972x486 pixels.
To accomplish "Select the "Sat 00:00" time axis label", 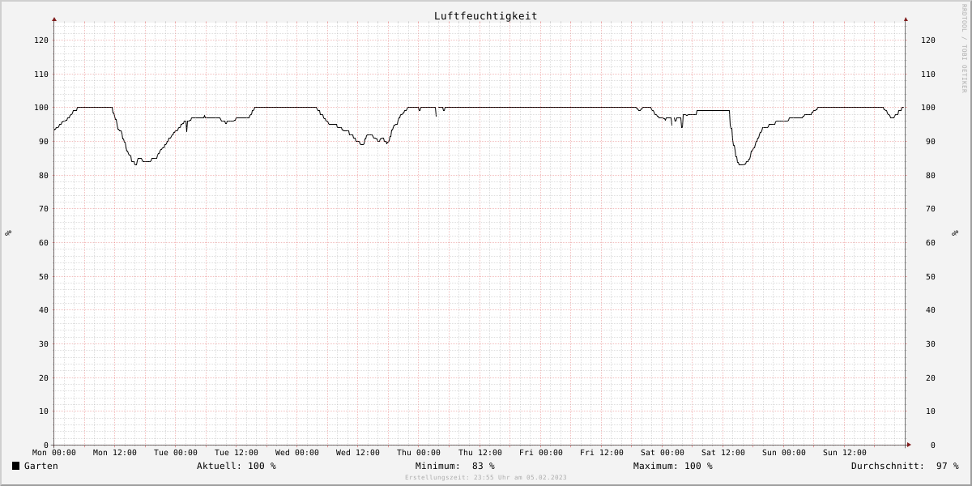I will [x=663, y=453].
